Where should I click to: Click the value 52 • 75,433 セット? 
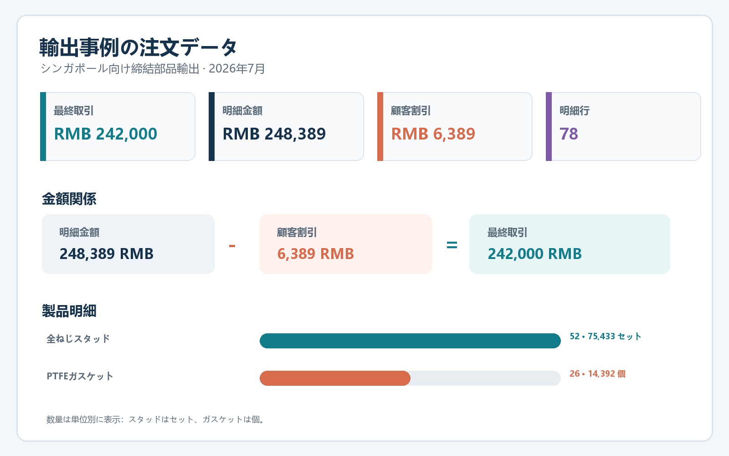(606, 337)
